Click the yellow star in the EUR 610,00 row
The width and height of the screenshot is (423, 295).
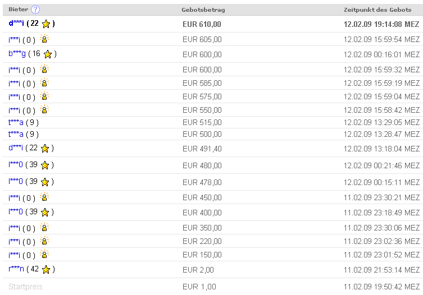[x=46, y=24]
